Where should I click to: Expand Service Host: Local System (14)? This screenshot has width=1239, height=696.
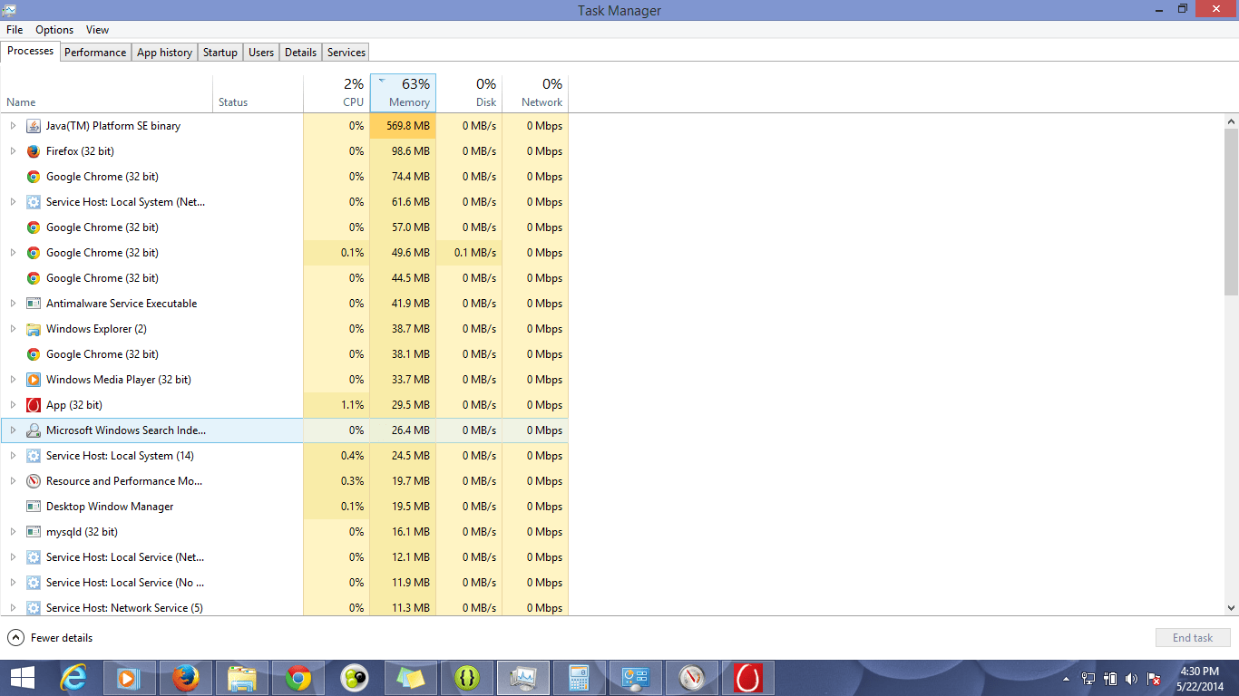click(x=13, y=456)
